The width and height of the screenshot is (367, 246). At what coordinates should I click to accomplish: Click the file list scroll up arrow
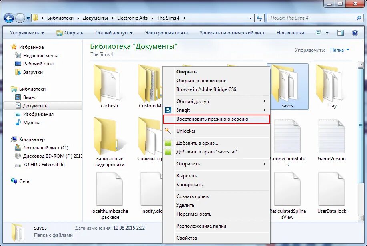coord(361,64)
